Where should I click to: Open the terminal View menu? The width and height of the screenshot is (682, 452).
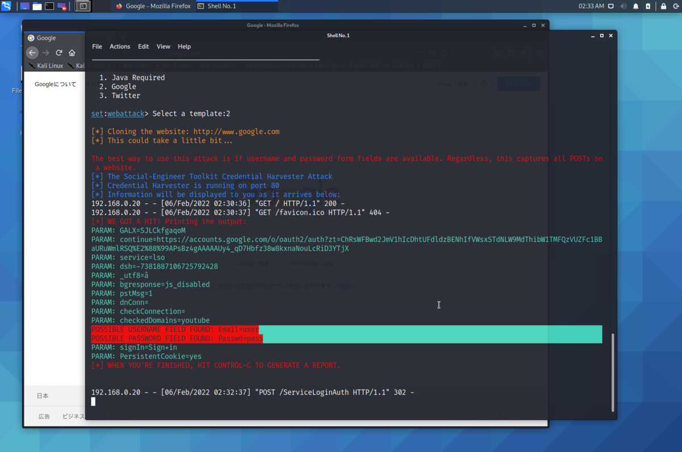click(163, 47)
